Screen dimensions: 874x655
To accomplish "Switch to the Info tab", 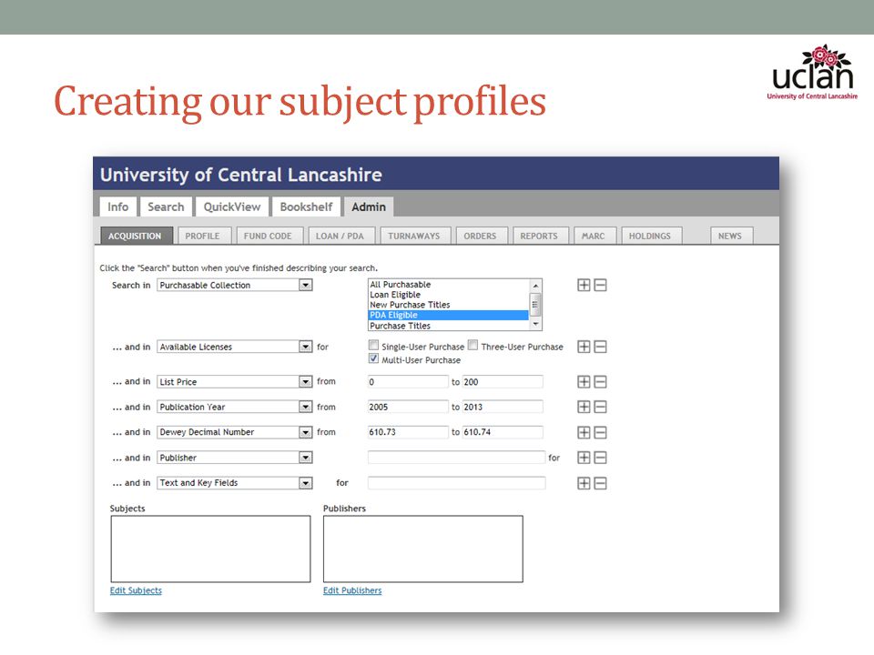I will point(118,207).
